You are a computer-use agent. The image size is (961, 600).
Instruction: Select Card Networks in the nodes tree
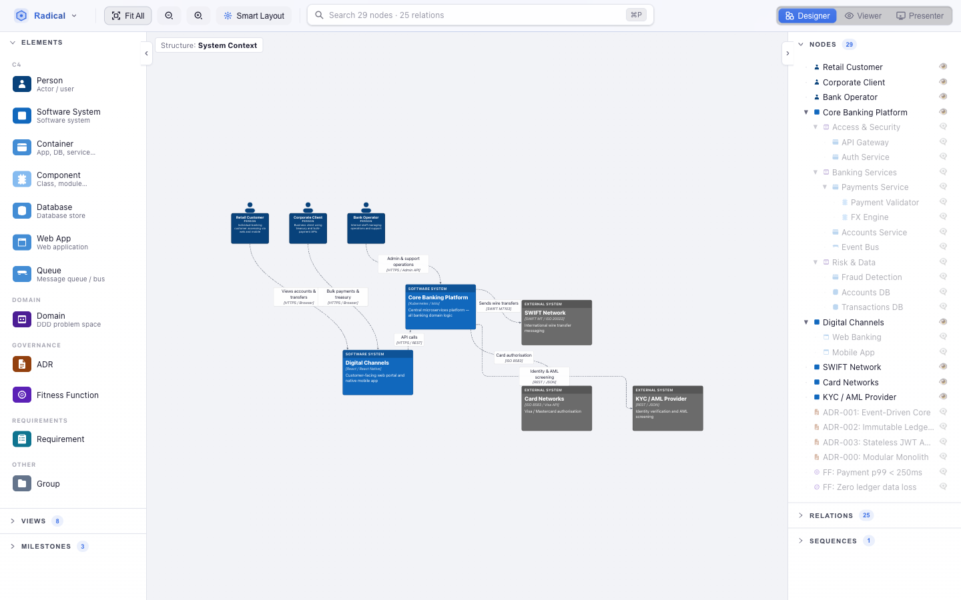point(850,383)
